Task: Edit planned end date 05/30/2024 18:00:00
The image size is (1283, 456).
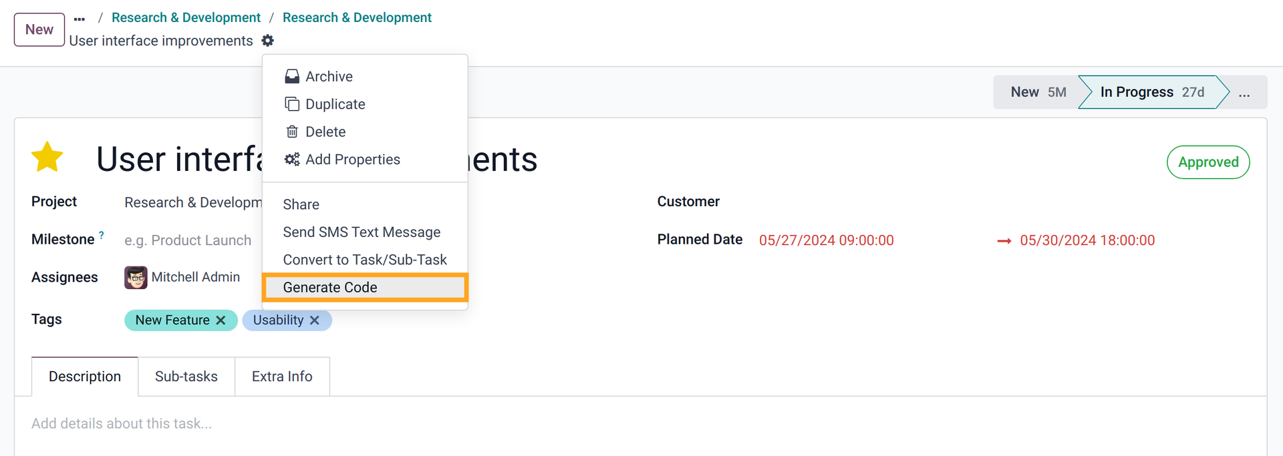Action: tap(1087, 240)
